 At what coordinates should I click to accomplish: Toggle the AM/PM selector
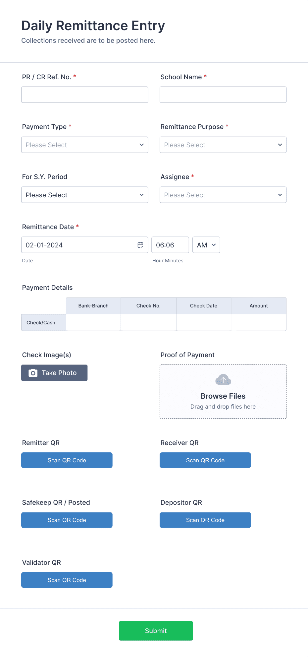coord(206,245)
